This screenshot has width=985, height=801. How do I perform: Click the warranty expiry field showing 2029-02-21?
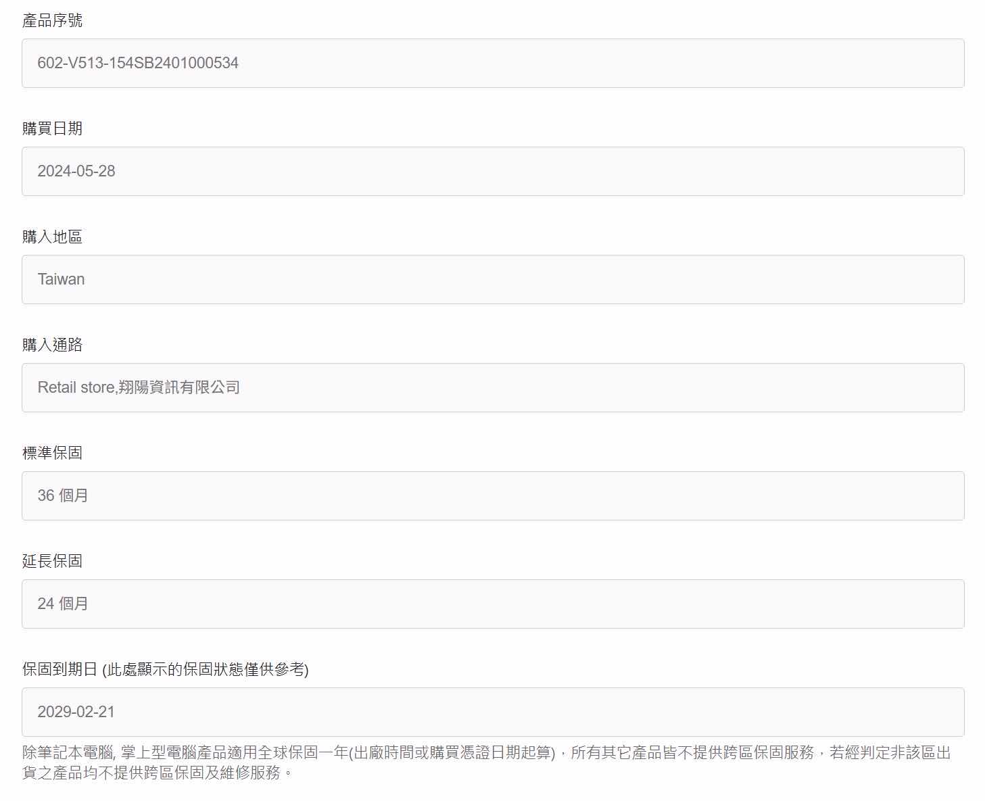pyautogui.click(x=492, y=712)
